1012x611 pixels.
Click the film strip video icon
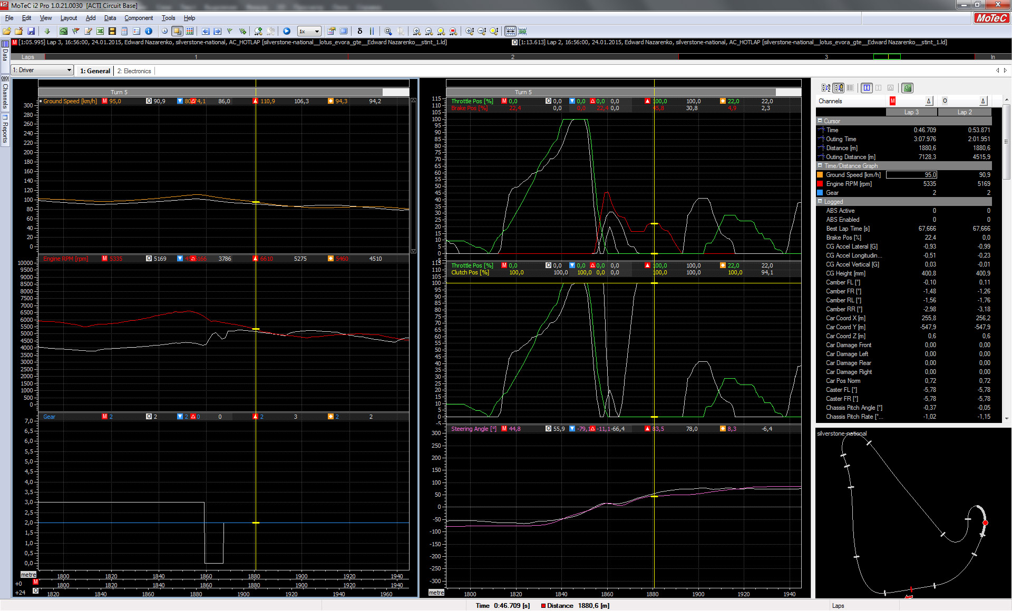click(x=112, y=31)
